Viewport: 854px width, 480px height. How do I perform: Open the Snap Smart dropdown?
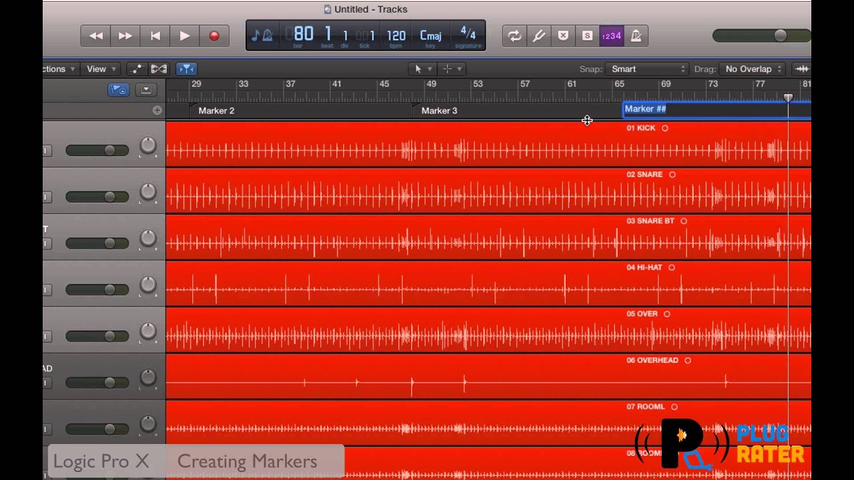point(646,69)
